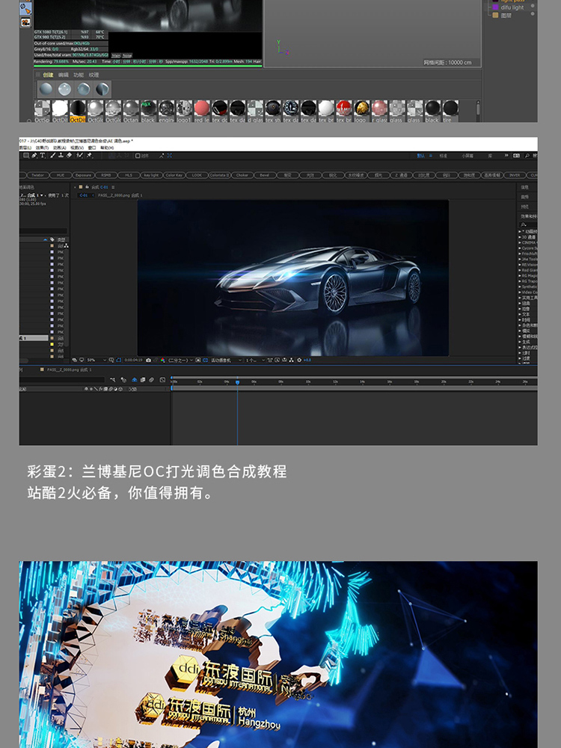Click the blue current-time indicator on timeline
The image size is (561, 748).
237,382
